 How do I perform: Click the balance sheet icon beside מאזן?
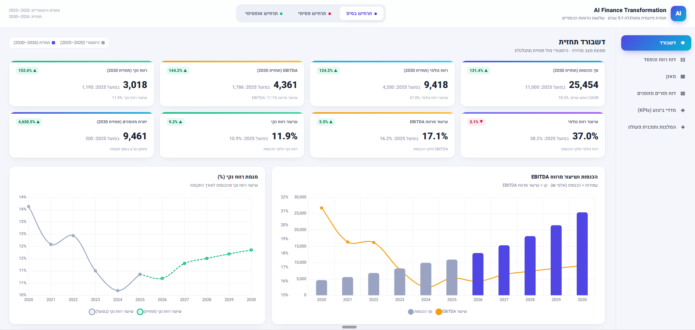pos(683,77)
